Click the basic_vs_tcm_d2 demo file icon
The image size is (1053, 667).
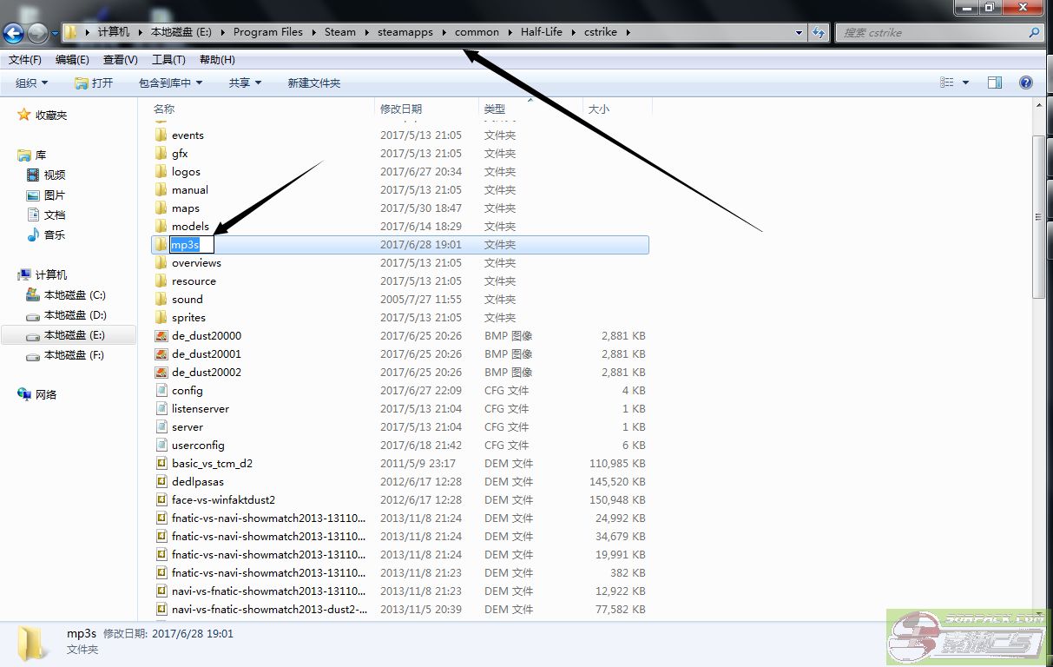pos(161,464)
